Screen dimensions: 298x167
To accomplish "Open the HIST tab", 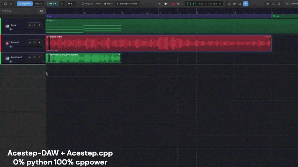I will click(71, 4).
